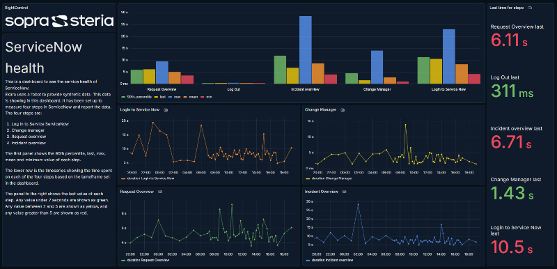Open the Request Overview panel title menu
The height and width of the screenshot is (269, 557).
(x=136, y=192)
